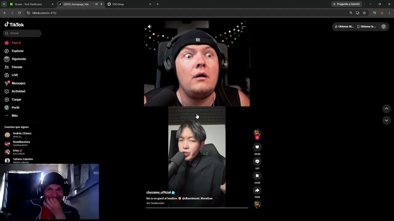394x221 pixels.
Task: Click the Obtener la ... app button
Action: (366, 27)
